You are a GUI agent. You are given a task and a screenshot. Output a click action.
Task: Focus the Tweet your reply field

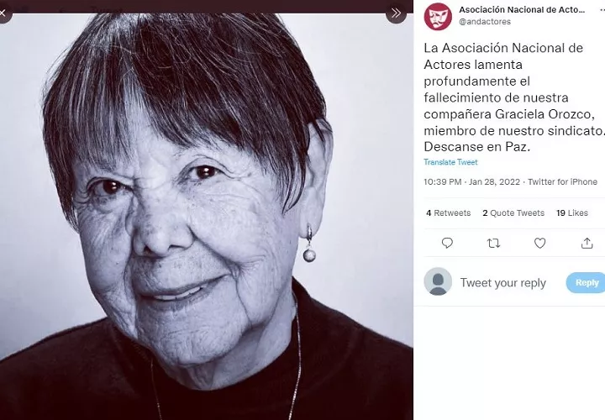click(503, 283)
